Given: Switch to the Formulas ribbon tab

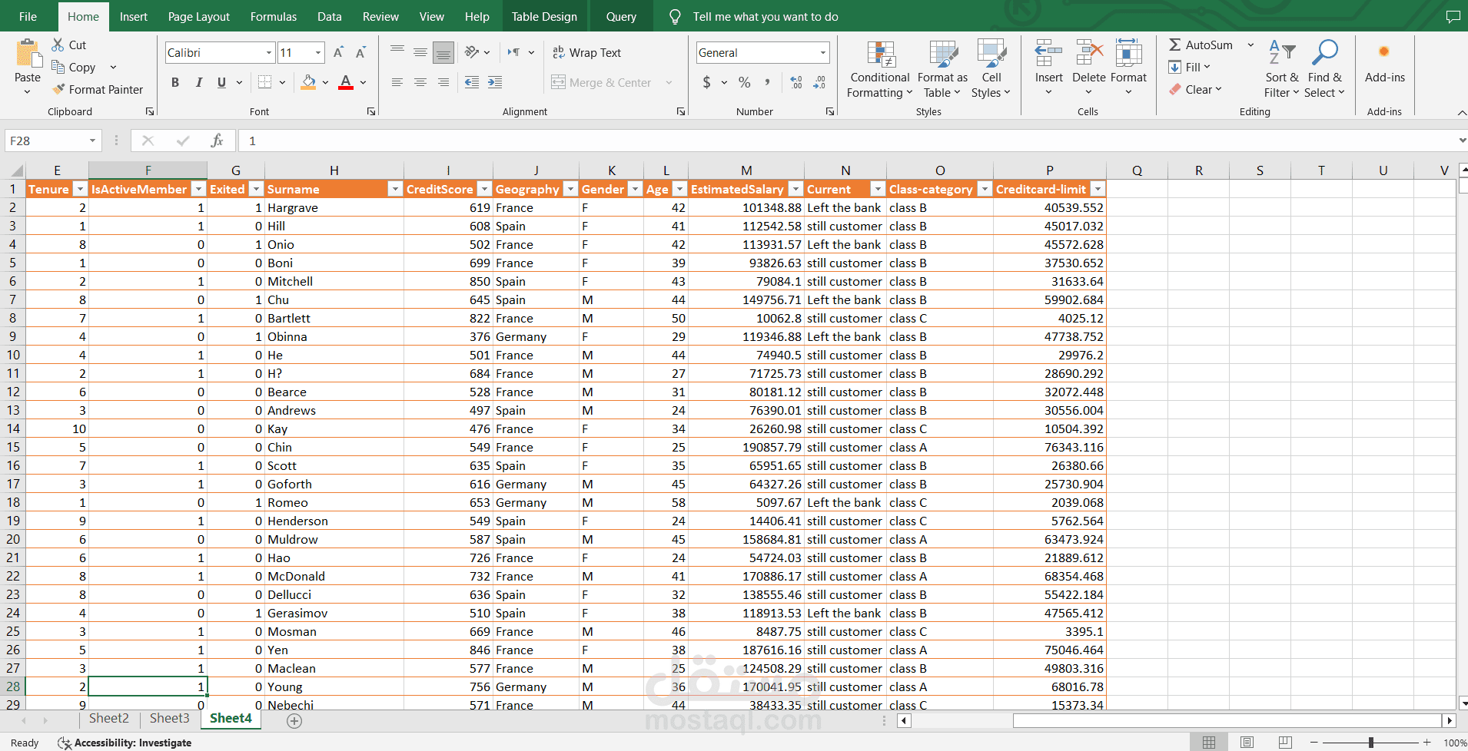Looking at the screenshot, I should pos(274,16).
